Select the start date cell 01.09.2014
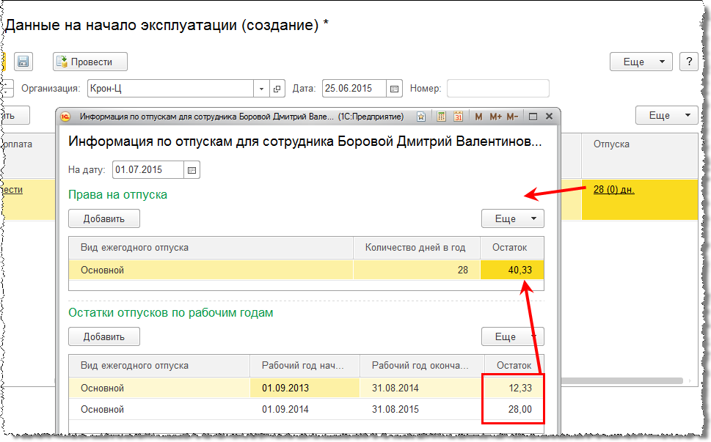The height and width of the screenshot is (442, 711). [305, 409]
